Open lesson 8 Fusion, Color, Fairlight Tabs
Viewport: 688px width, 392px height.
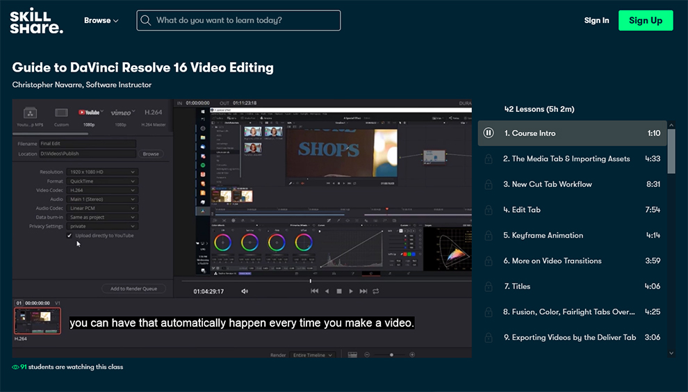coord(572,311)
